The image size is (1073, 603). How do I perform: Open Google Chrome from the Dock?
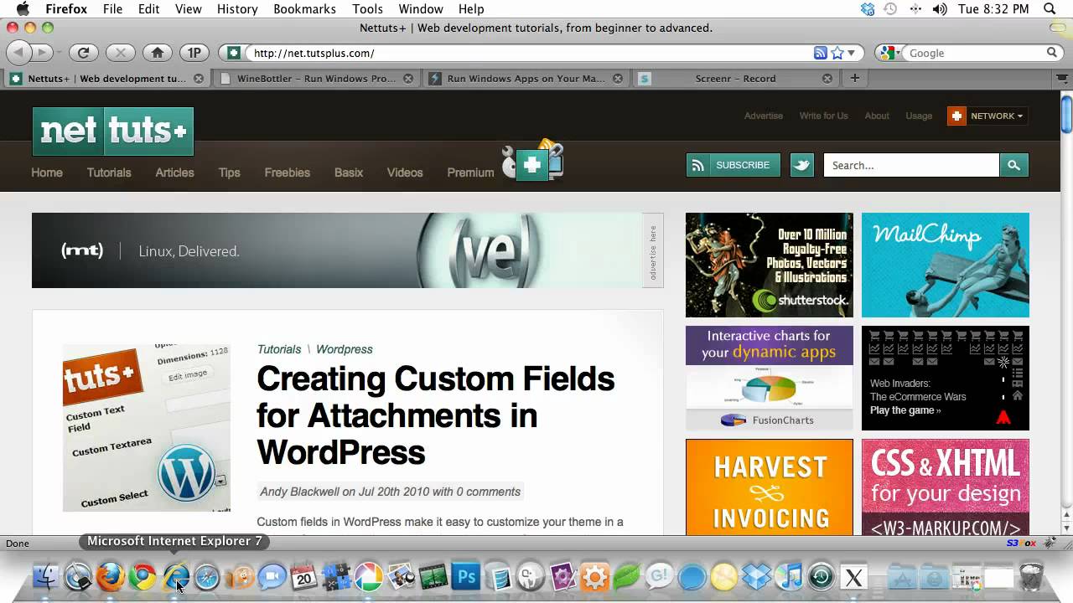[x=143, y=576]
